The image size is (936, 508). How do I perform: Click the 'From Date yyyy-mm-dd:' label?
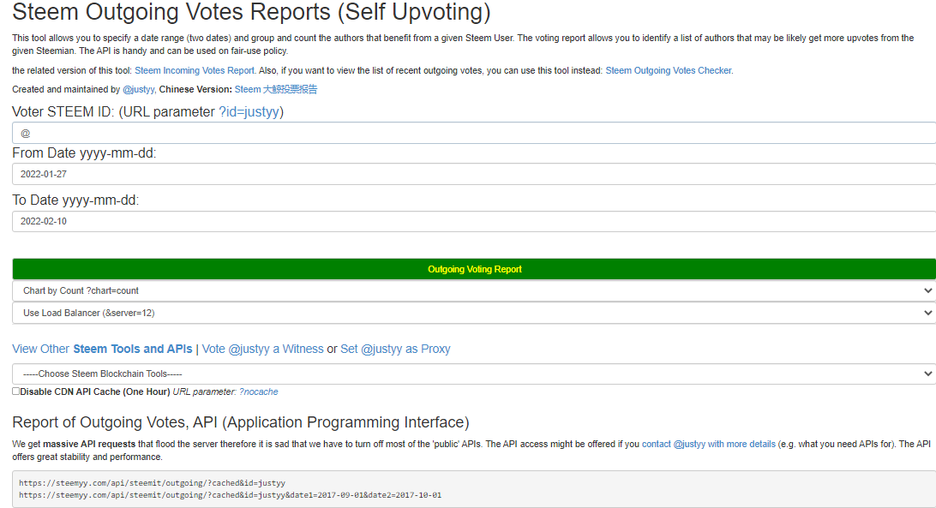[x=84, y=153]
